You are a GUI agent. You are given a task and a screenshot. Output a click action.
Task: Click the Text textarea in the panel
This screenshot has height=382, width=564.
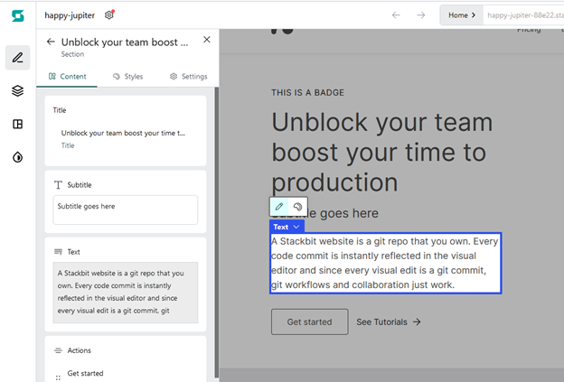[x=125, y=293]
